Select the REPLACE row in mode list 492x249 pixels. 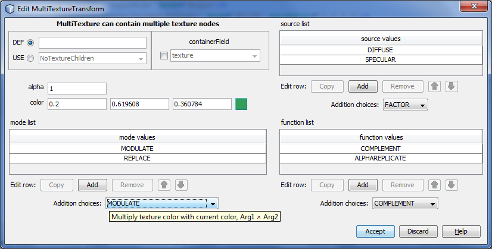click(136, 159)
